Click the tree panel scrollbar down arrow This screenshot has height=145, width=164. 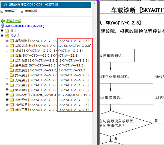(94, 142)
